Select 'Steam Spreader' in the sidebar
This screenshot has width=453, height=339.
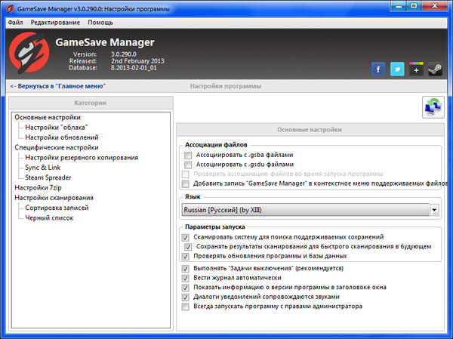click(x=48, y=177)
